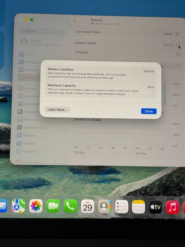Open Mail from the Dock

tap(4, 206)
